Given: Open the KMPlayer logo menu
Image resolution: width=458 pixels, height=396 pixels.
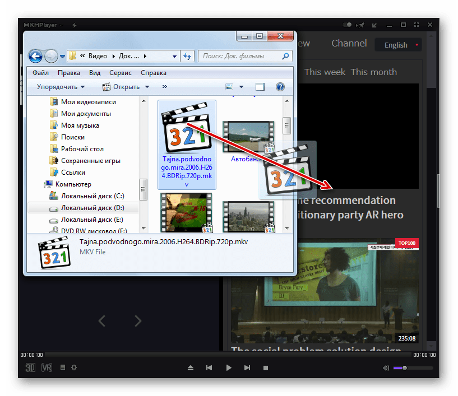Looking at the screenshot, I should [x=43, y=25].
